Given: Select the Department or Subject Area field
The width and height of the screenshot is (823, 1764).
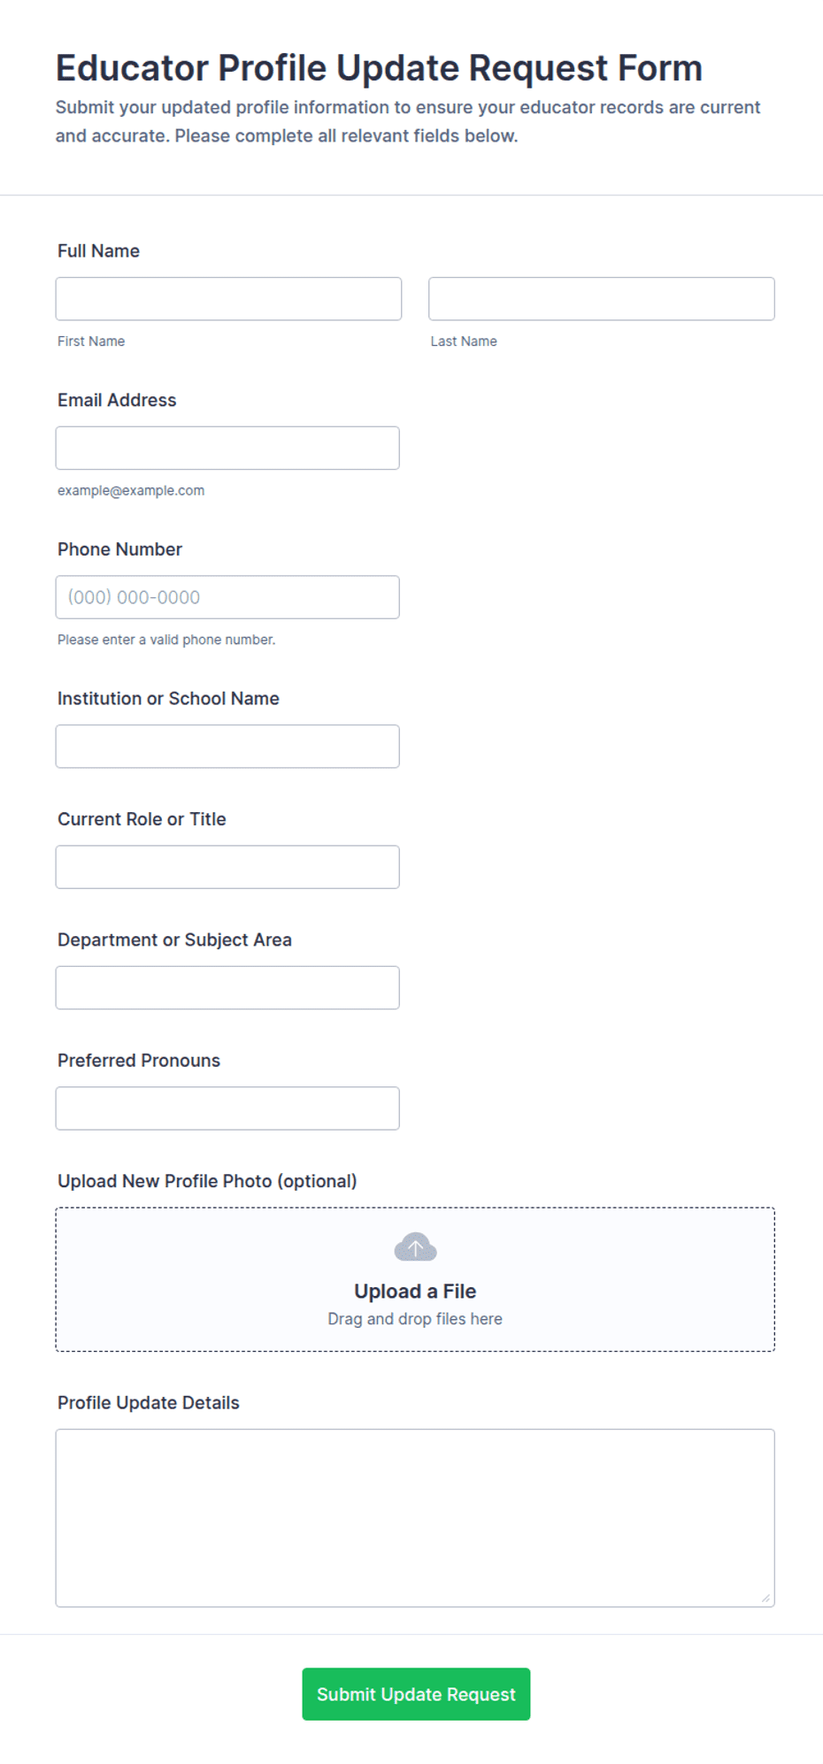Looking at the screenshot, I should point(227,987).
